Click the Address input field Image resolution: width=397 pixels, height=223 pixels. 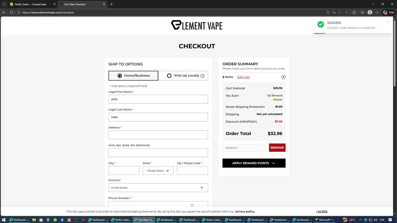pos(158,135)
